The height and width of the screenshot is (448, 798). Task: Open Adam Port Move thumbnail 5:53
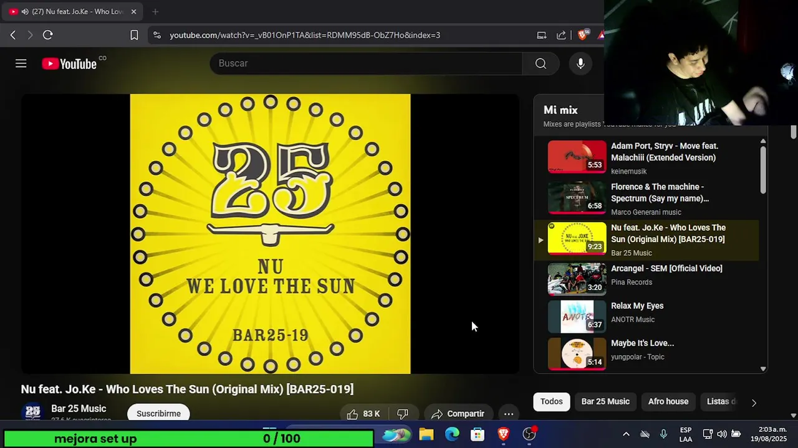coord(577,157)
